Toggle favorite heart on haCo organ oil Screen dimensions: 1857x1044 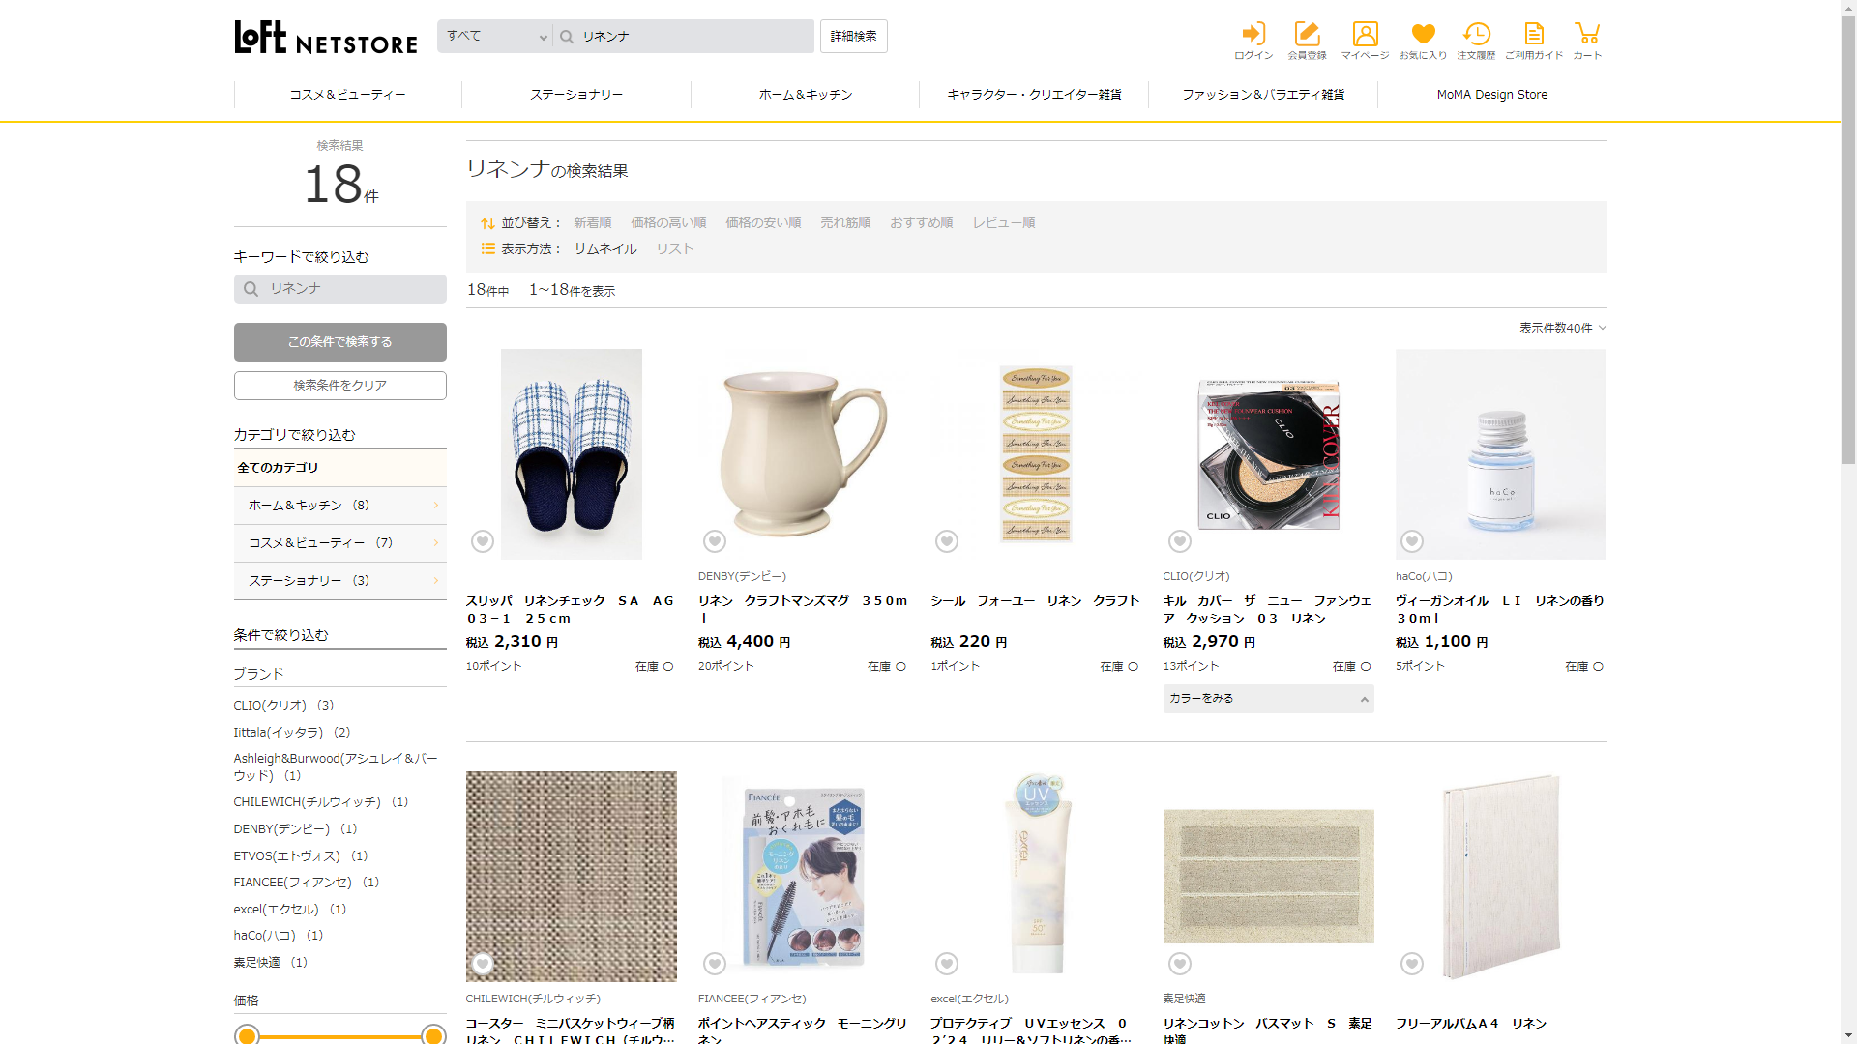[1412, 541]
